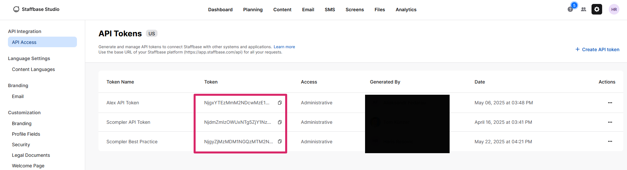Open help icon with notification badge
Viewport: 627px width, 170px height.
point(570,9)
